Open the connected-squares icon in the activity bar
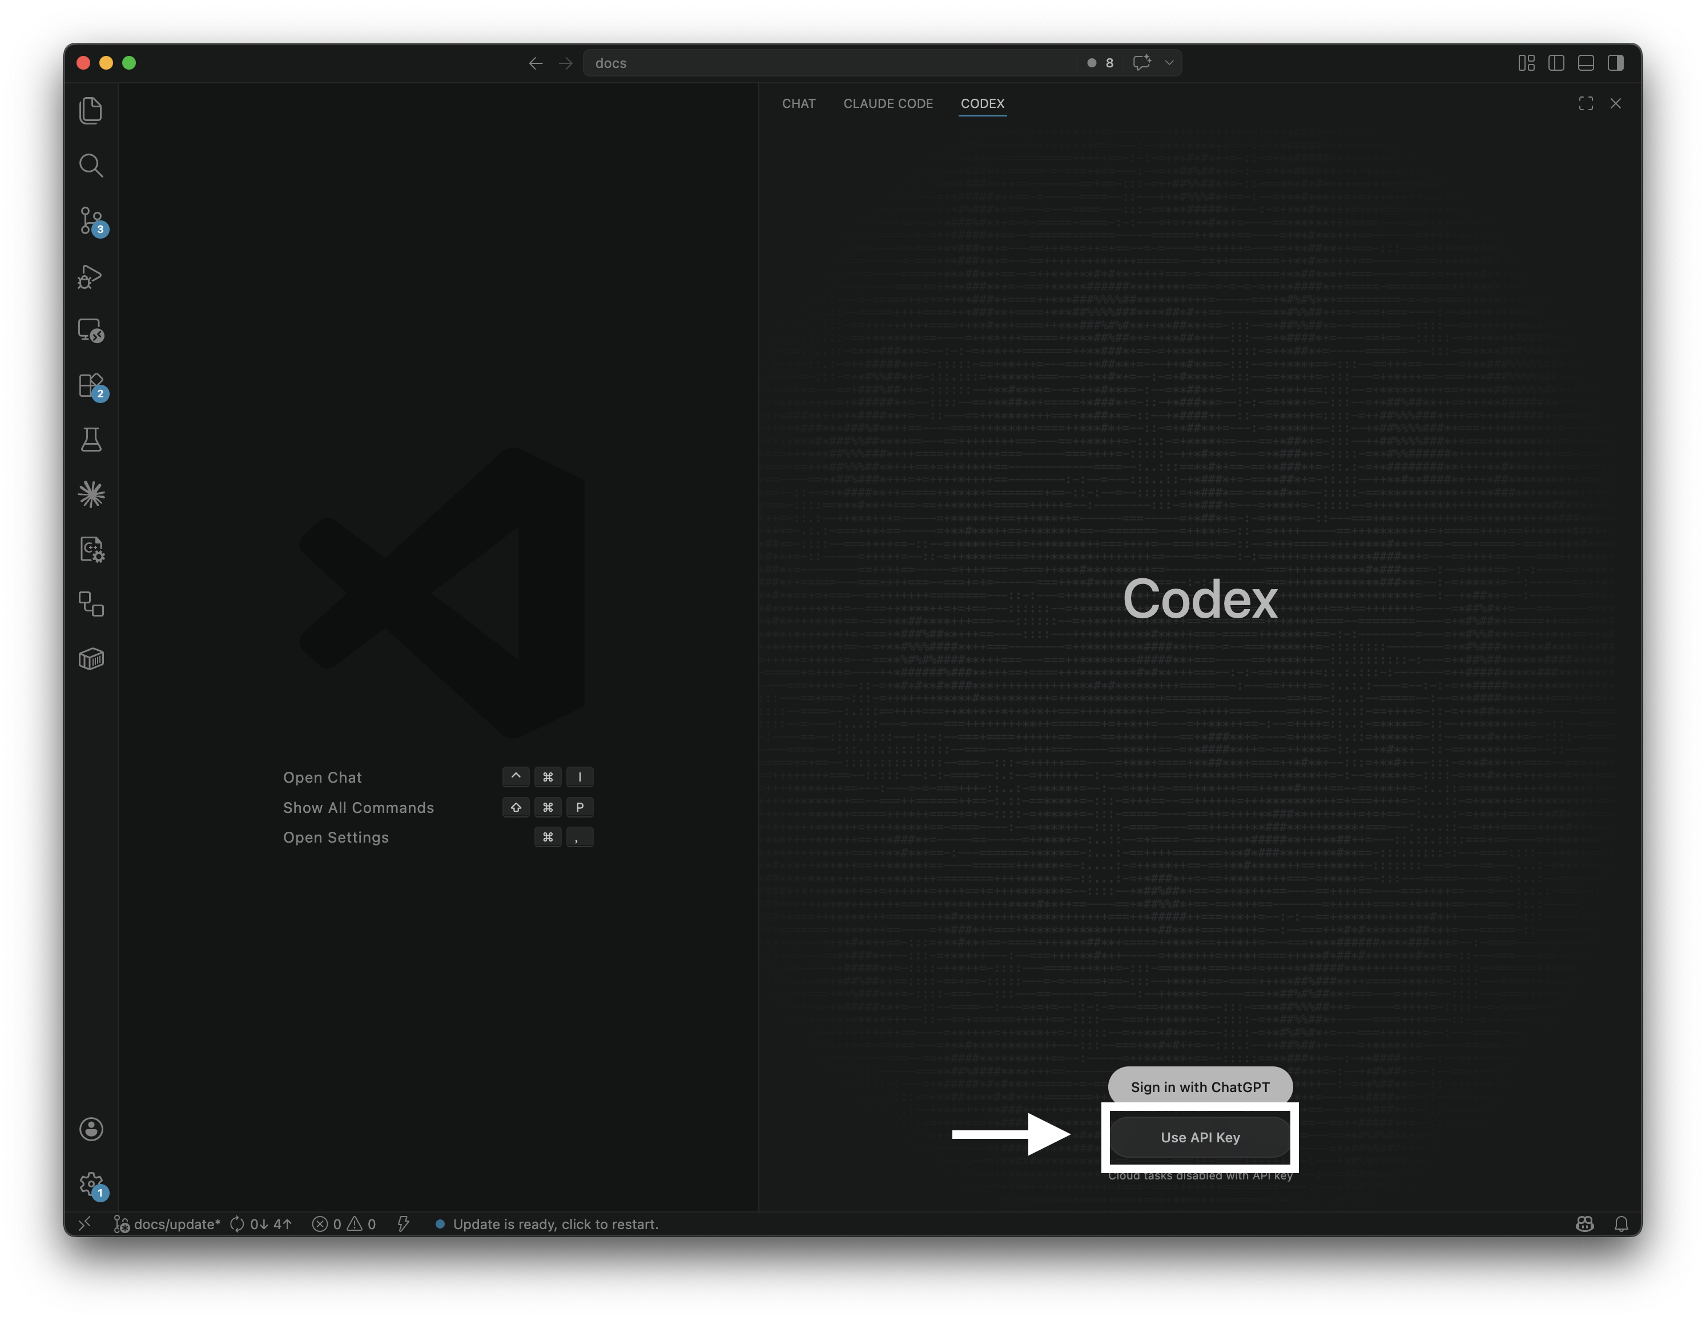The image size is (1706, 1321). [91, 604]
